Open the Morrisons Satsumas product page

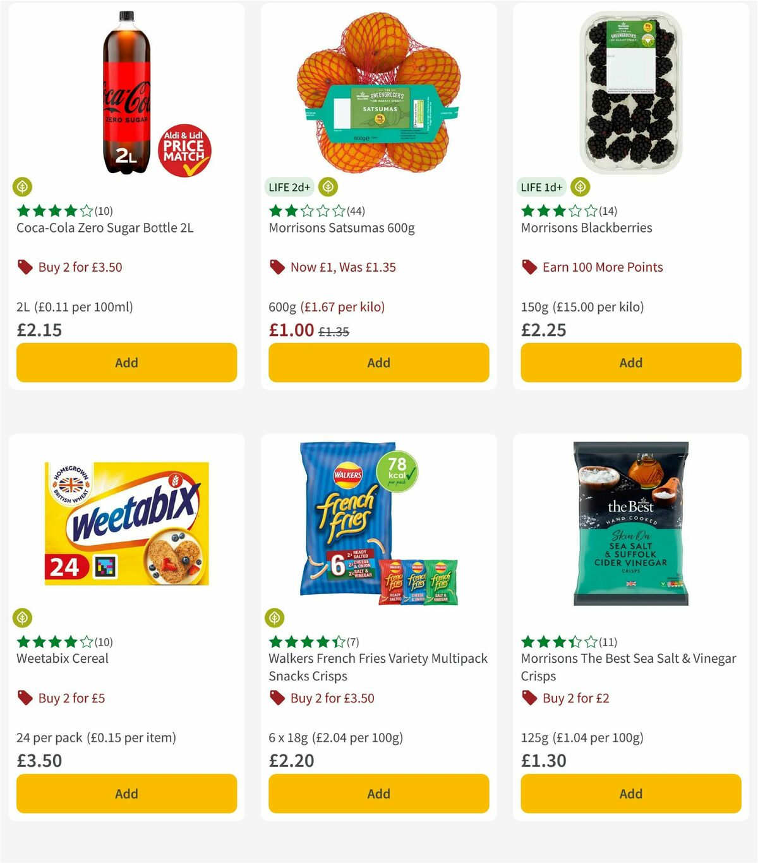click(341, 228)
